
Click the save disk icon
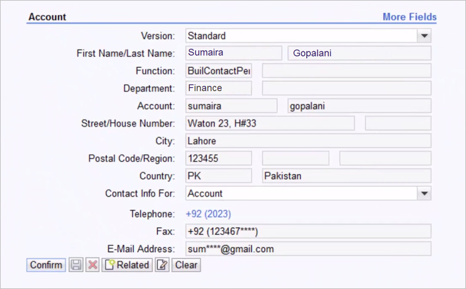point(76,265)
